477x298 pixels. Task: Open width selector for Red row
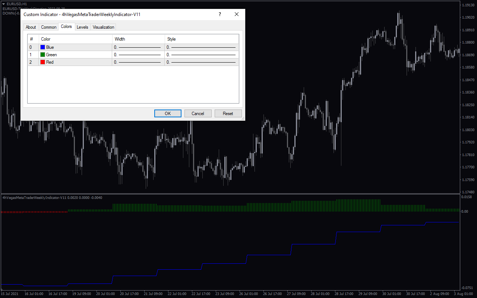(138, 62)
